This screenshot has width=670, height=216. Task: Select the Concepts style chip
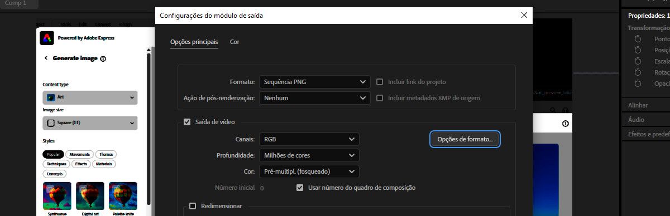pos(54,174)
